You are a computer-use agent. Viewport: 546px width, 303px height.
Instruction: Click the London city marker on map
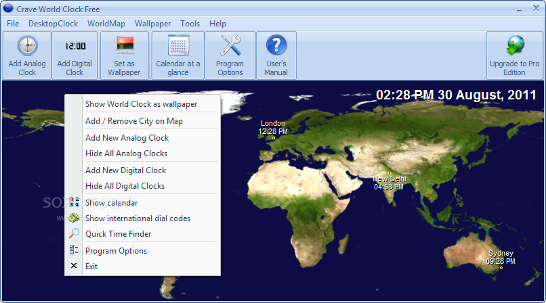click(274, 138)
